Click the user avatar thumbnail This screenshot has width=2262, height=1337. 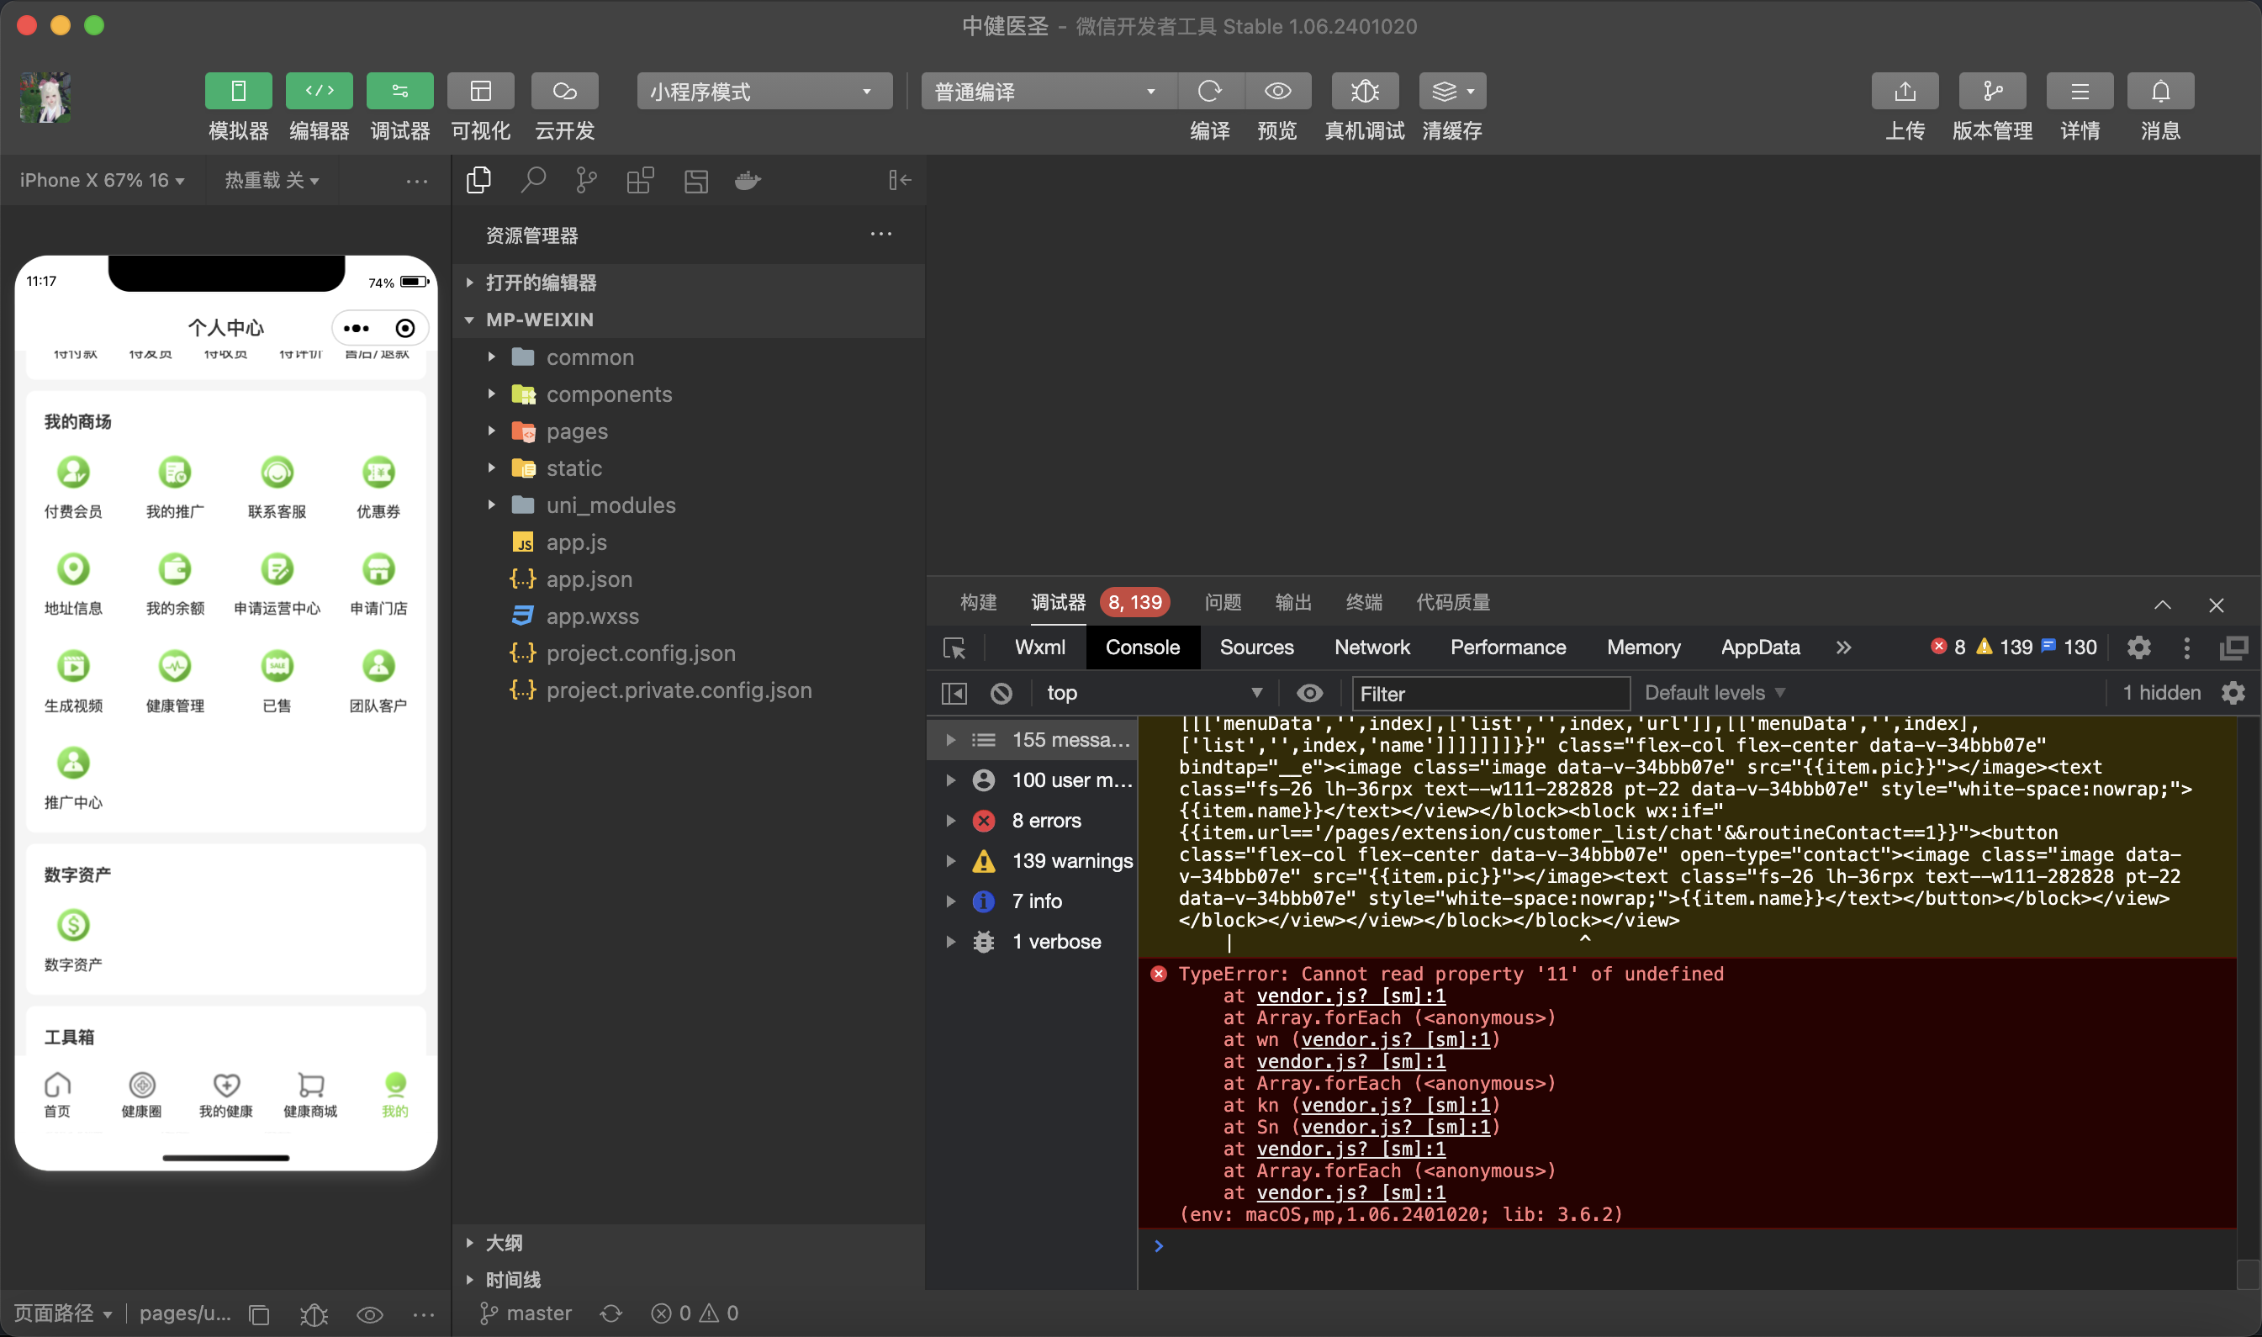pos(45,97)
